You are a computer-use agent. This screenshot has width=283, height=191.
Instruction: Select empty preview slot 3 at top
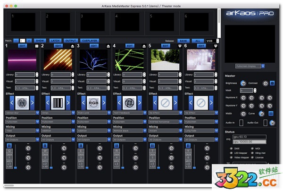tap(92, 22)
